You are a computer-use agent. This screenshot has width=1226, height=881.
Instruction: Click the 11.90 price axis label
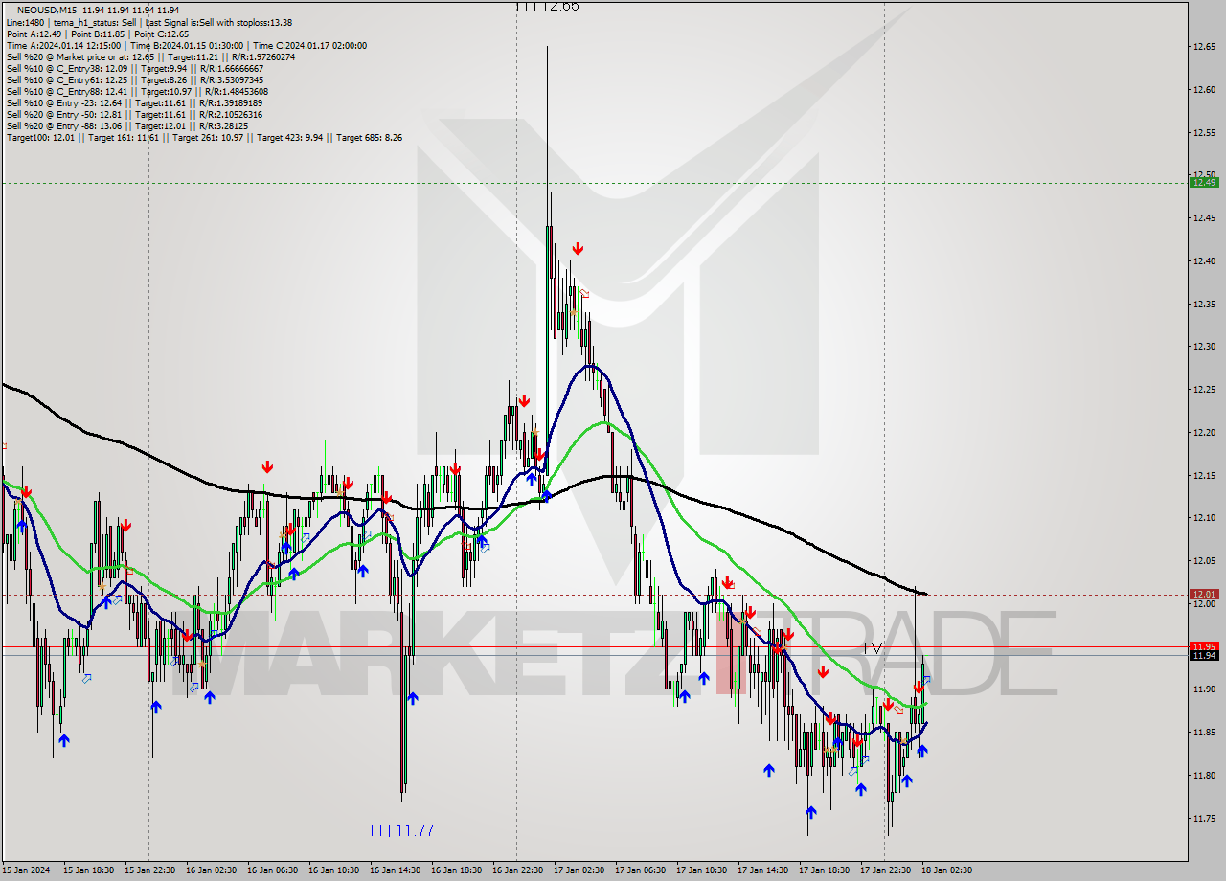point(1203,689)
